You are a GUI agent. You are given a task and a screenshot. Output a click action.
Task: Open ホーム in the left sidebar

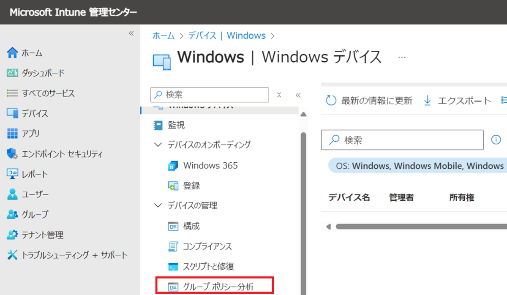(25, 53)
